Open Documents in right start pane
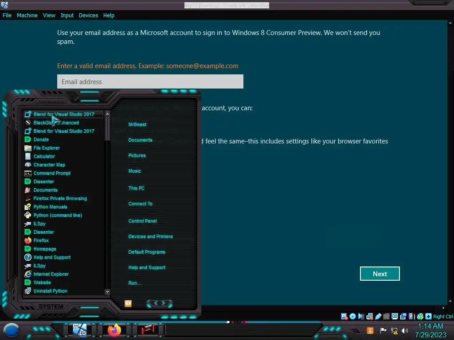Viewport: 454px width, 340px height. pos(140,140)
